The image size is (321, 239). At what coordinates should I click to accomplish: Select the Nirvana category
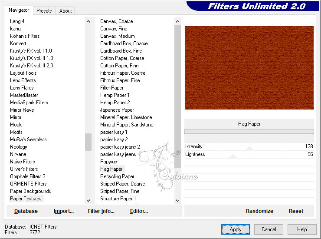click(18, 154)
